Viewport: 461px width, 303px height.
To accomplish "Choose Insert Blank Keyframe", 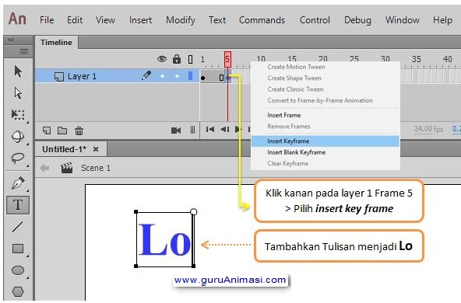I will (326, 152).
